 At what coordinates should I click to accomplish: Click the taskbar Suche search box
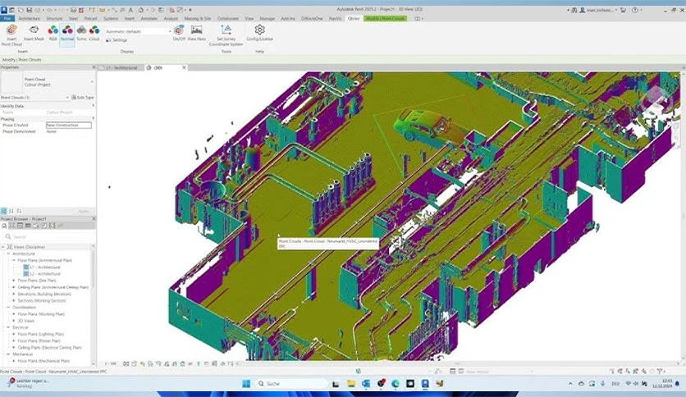click(291, 383)
